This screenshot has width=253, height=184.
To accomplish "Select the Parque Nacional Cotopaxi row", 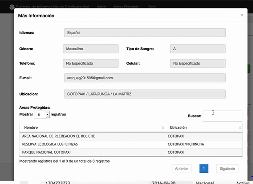I will tap(131, 152).
